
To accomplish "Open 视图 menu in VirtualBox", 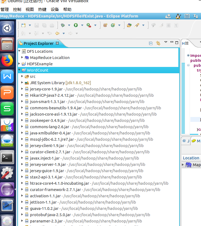I will (x=30, y=10).
